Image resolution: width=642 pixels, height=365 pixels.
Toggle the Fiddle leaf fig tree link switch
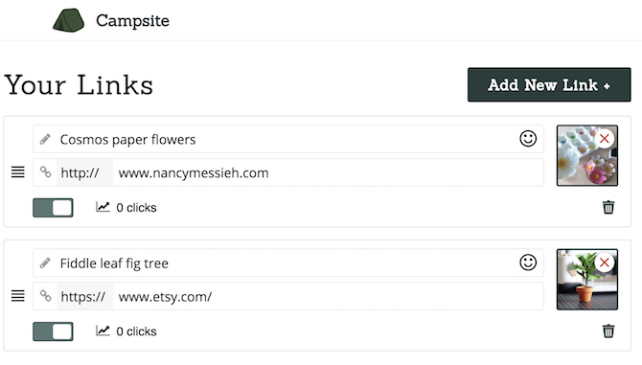click(53, 331)
